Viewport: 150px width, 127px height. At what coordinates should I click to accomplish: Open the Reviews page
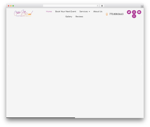tap(79, 17)
